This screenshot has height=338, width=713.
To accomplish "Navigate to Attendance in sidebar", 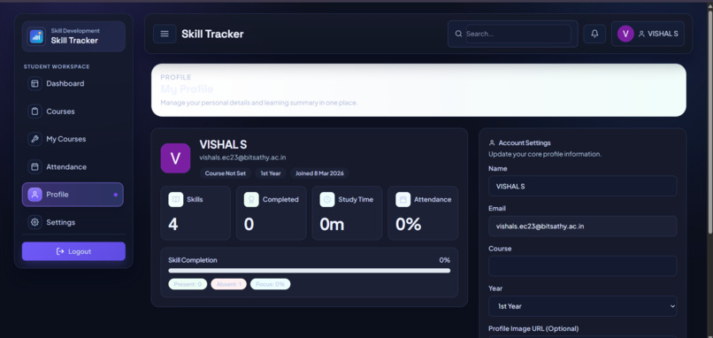I will [73, 167].
